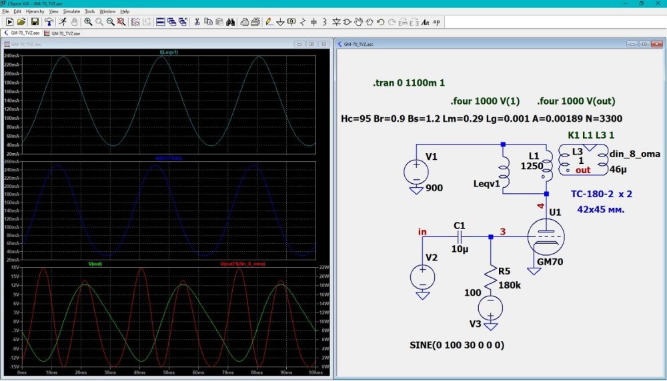The height and width of the screenshot is (381, 667).
Task: Open the Hierarchy menu
Action: tap(35, 11)
